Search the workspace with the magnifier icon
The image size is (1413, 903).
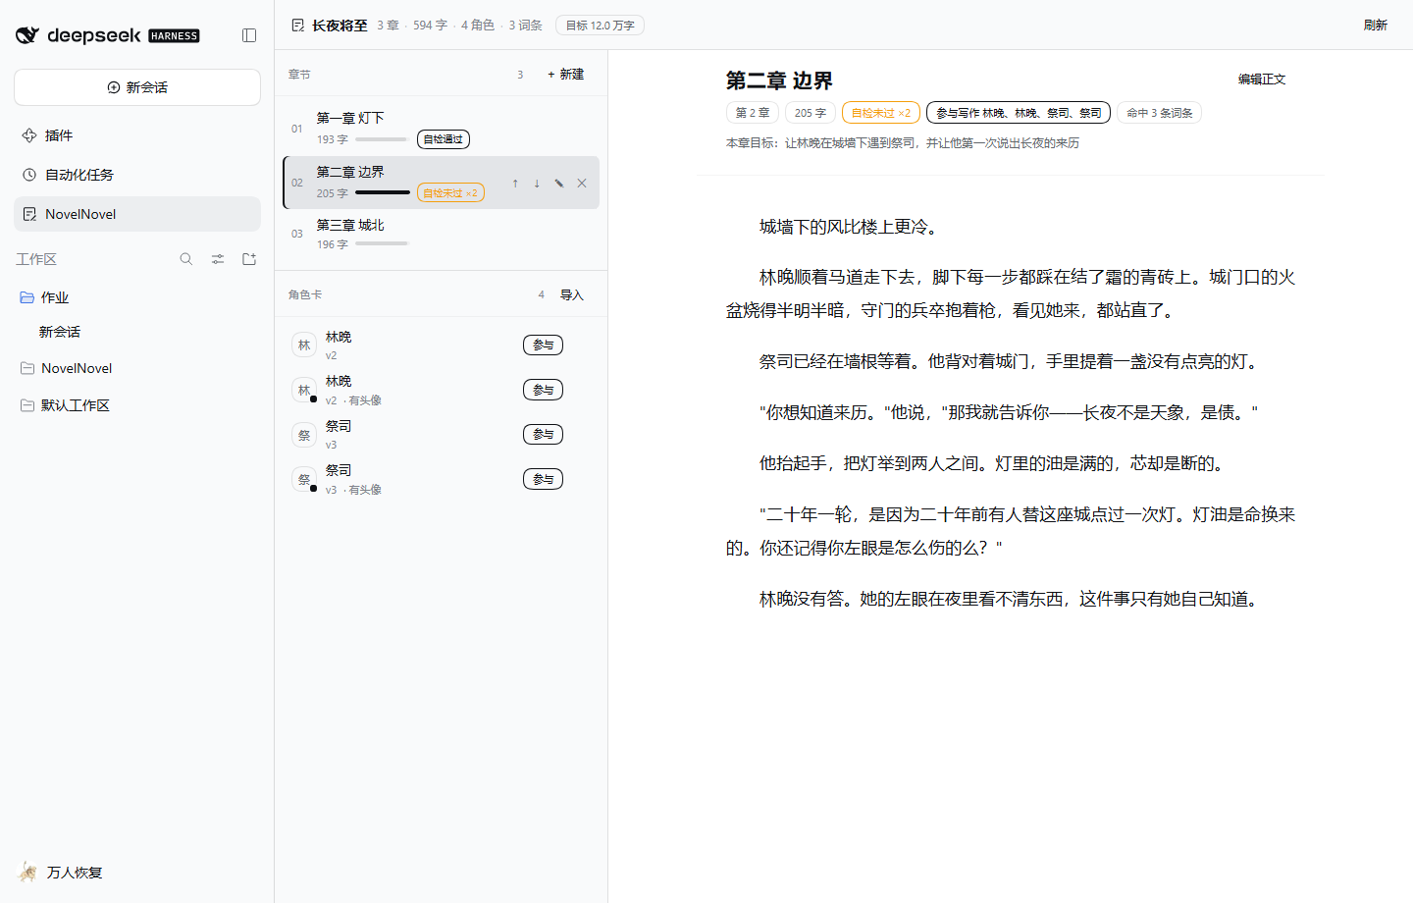click(186, 259)
